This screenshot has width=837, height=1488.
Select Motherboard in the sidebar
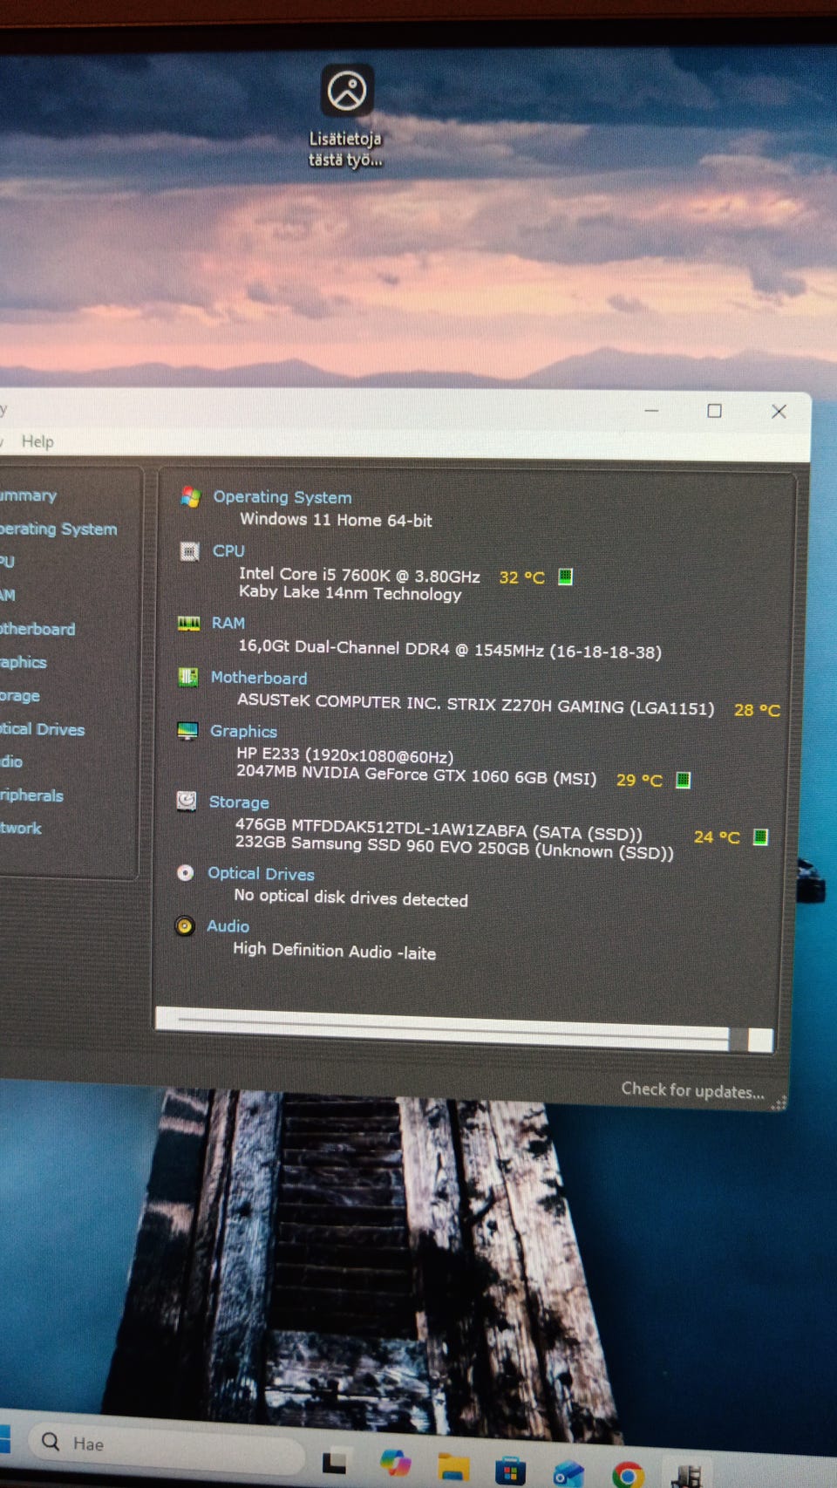(37, 629)
